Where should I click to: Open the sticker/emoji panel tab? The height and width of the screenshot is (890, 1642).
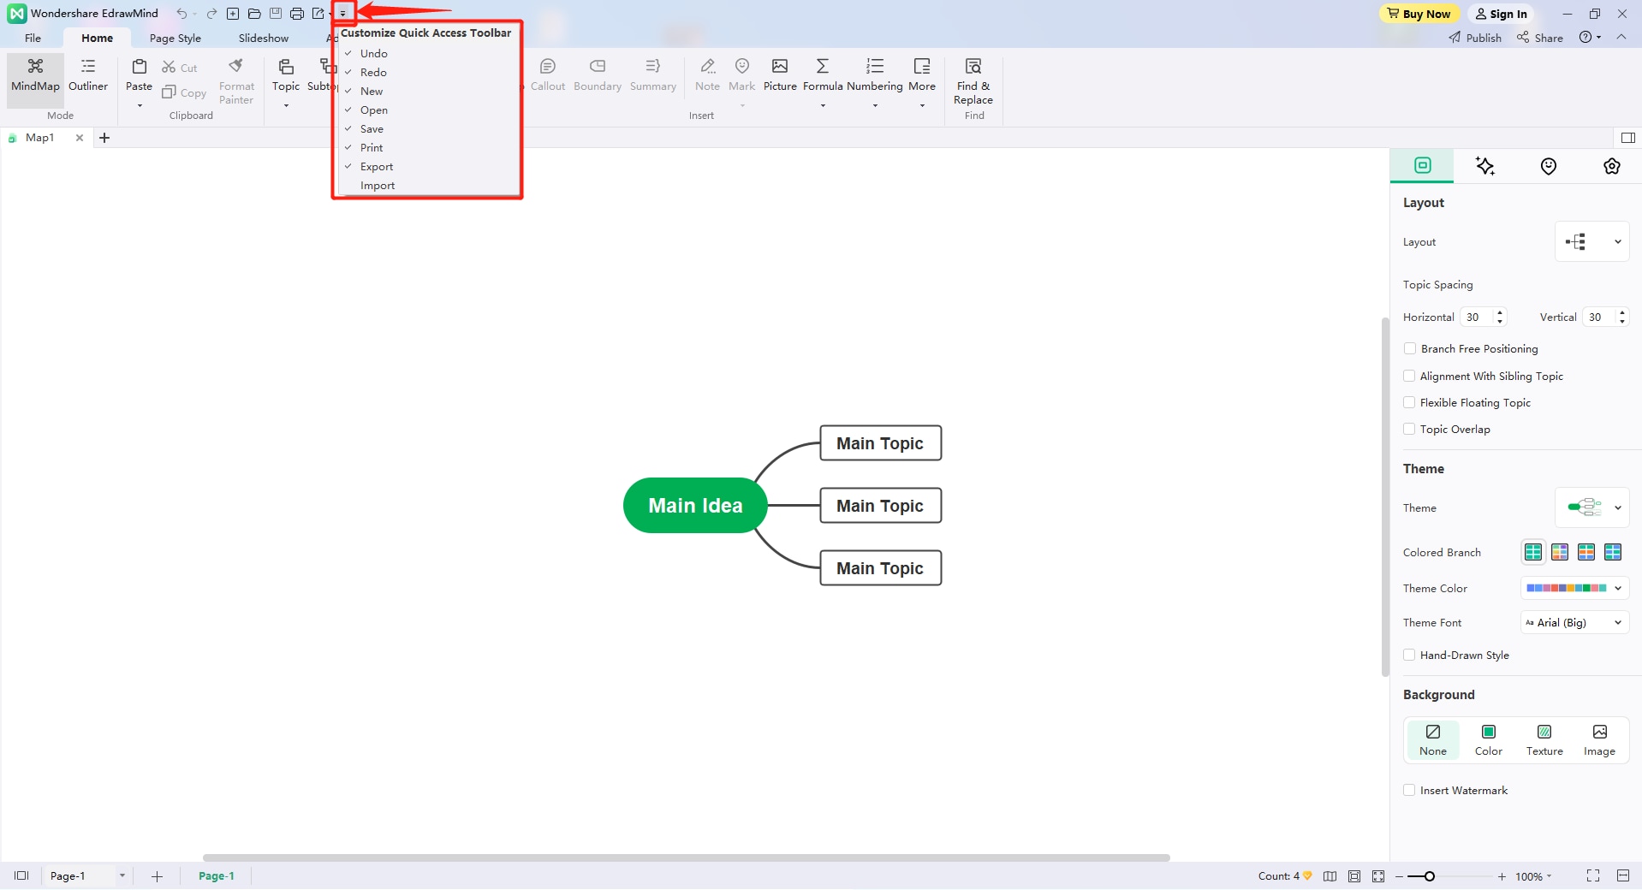coord(1549,166)
